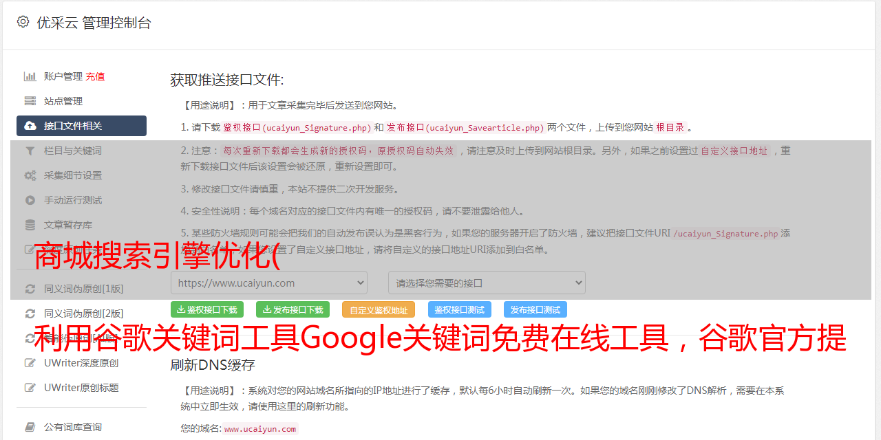
Task: Click the server icon for 站点管理
Action: tap(30, 101)
